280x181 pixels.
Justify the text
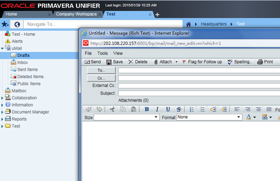coord(269,109)
